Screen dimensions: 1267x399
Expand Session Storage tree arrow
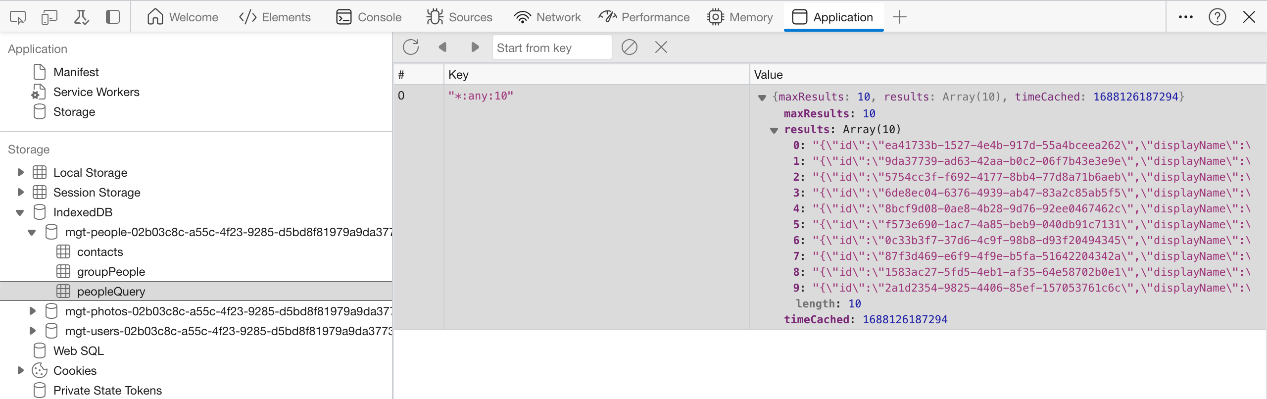point(20,192)
